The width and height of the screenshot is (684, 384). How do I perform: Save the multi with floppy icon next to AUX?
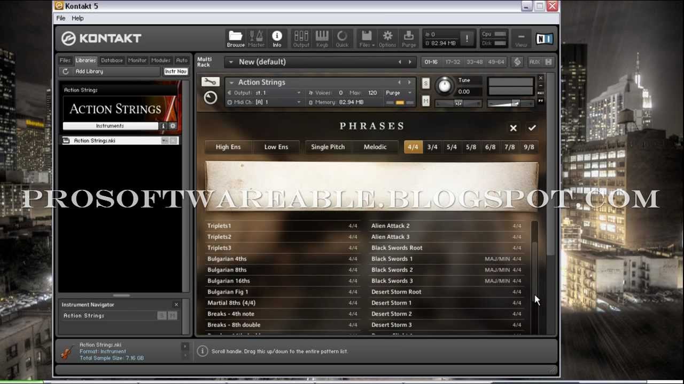[x=548, y=62]
